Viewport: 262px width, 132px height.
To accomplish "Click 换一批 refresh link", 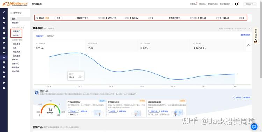I will 237,97.
